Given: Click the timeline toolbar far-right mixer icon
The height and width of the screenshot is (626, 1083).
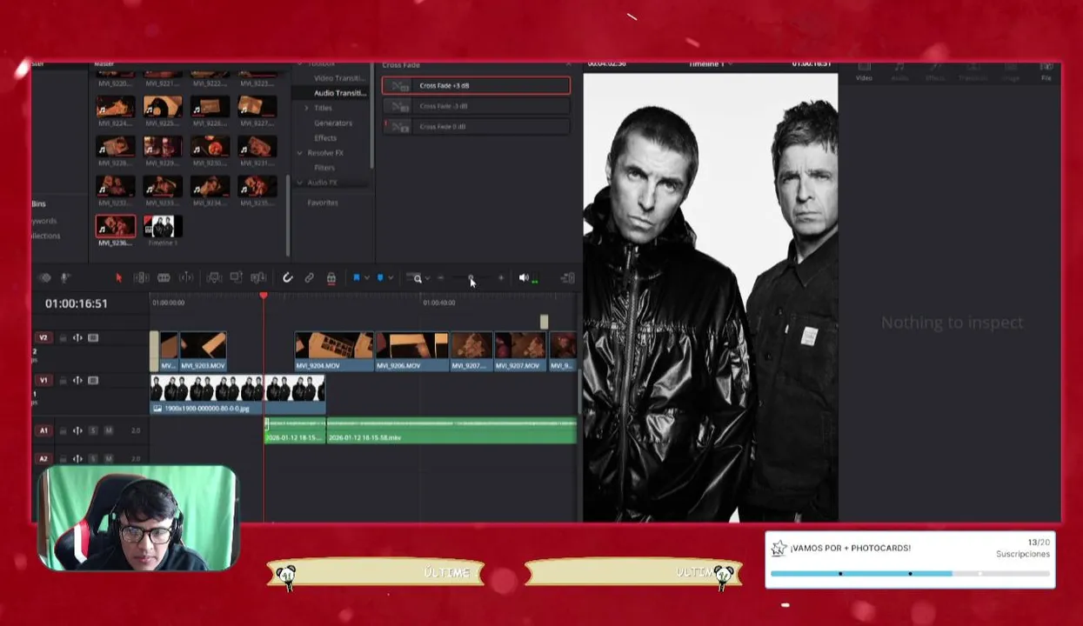Looking at the screenshot, I should [568, 278].
